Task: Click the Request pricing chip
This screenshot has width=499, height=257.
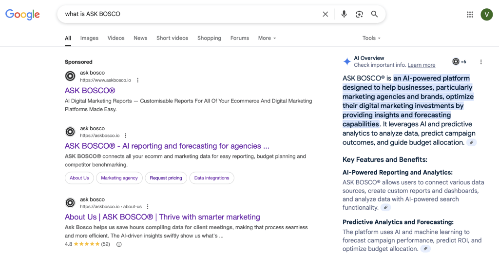Action: 166,178
